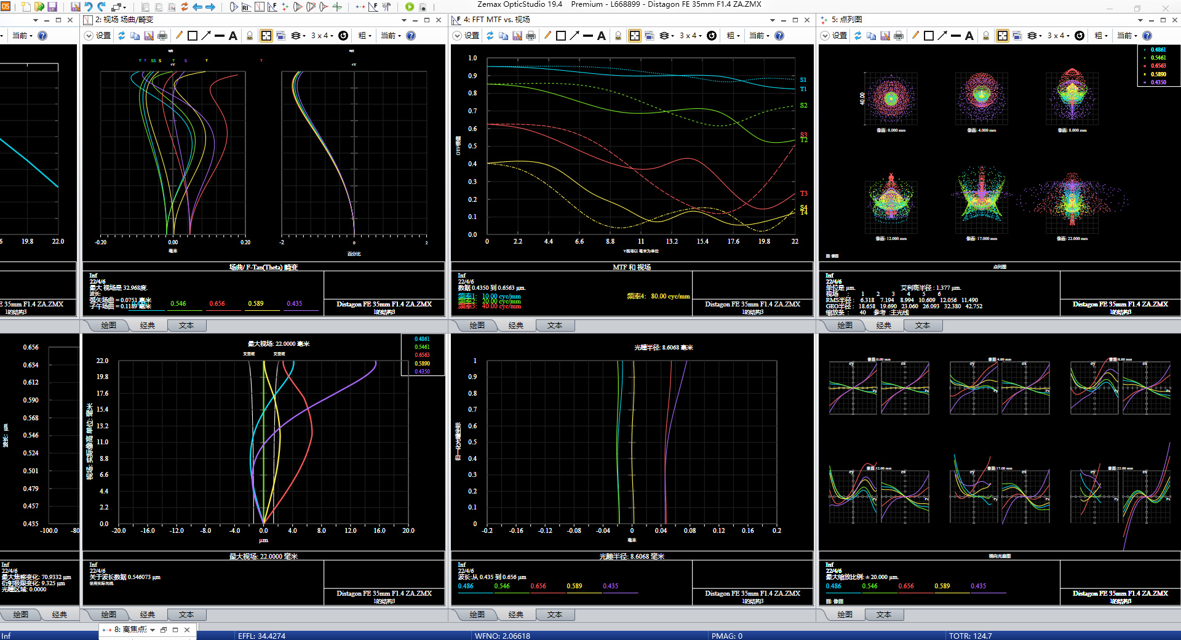Open line thickness dropdown in field curvature window

[365, 36]
